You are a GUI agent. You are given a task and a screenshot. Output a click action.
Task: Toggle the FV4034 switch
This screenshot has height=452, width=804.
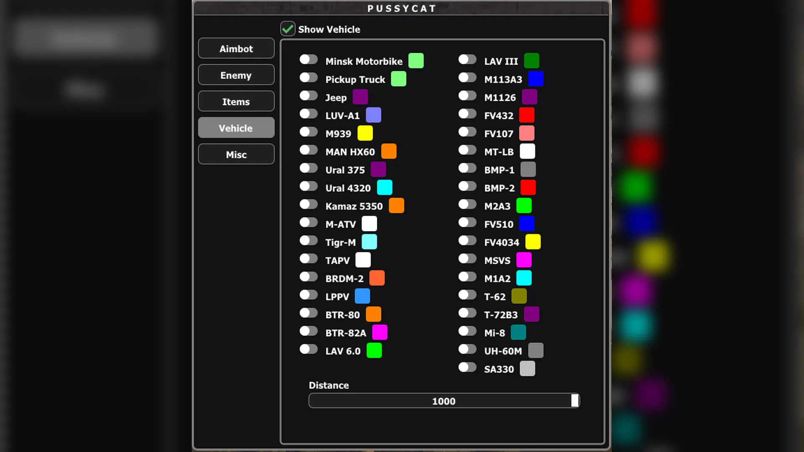[467, 241]
